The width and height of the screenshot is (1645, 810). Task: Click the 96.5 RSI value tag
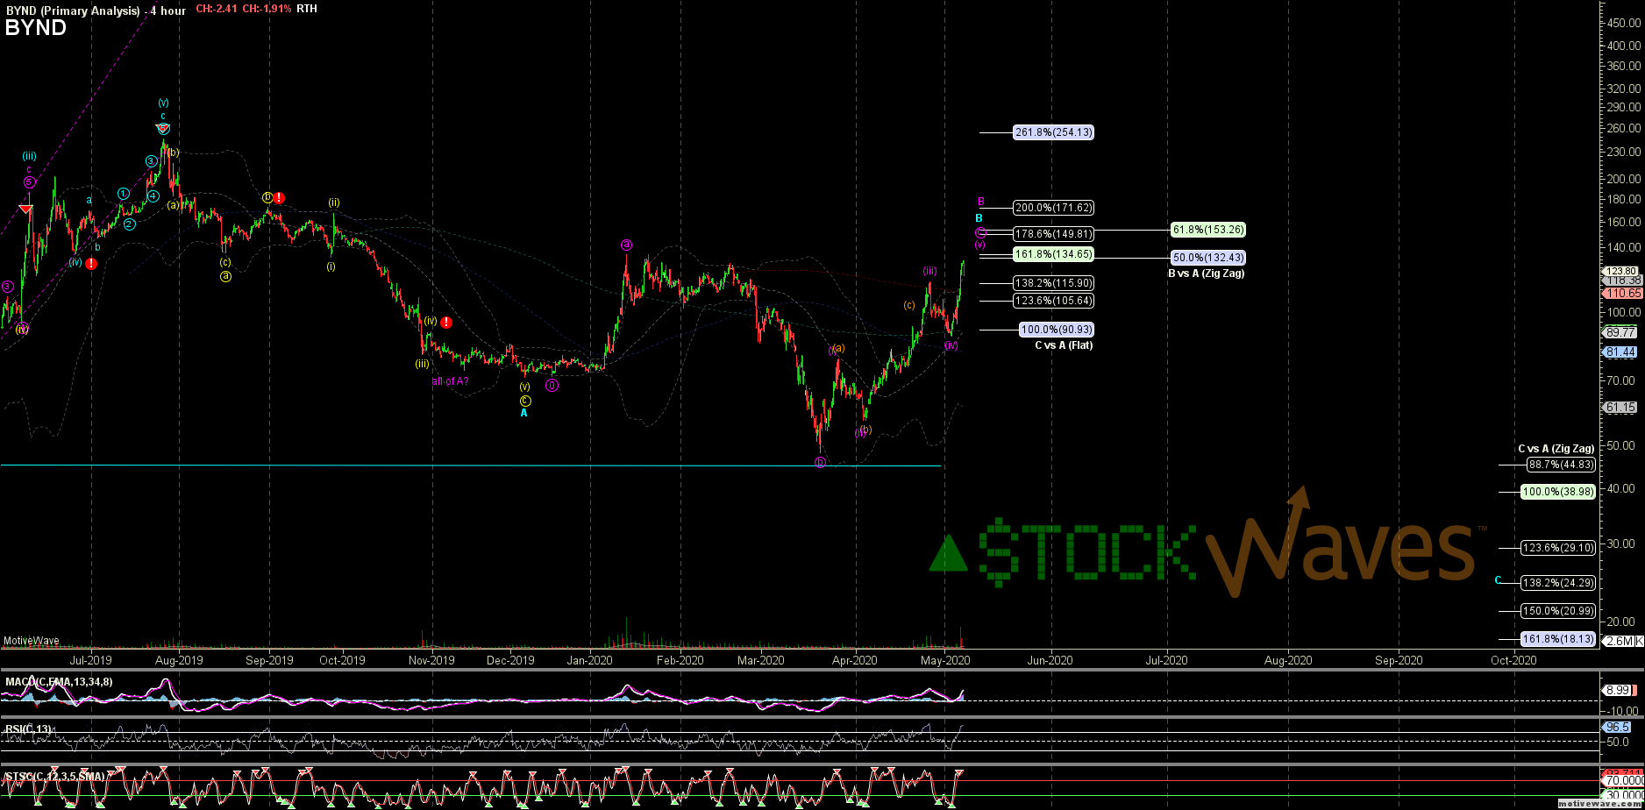(1616, 728)
